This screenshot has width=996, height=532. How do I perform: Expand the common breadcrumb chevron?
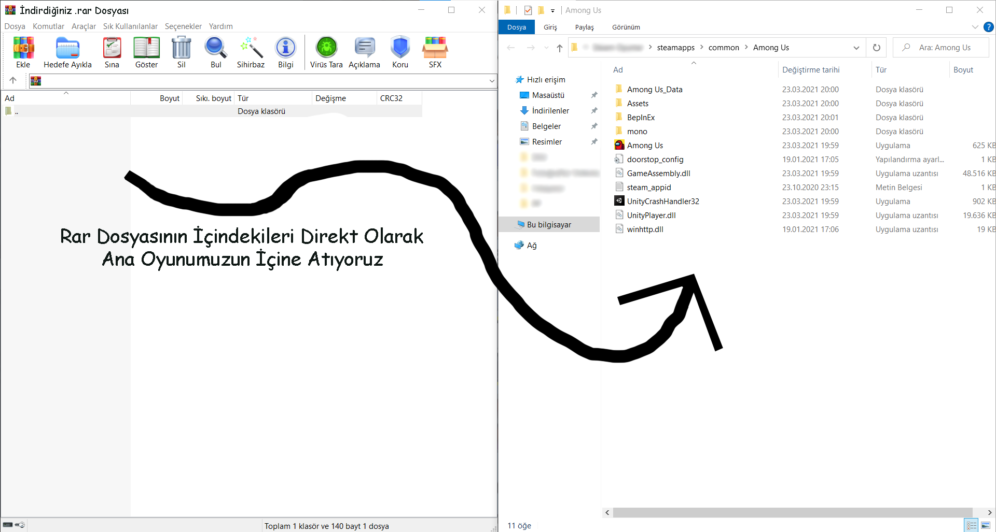(x=746, y=47)
